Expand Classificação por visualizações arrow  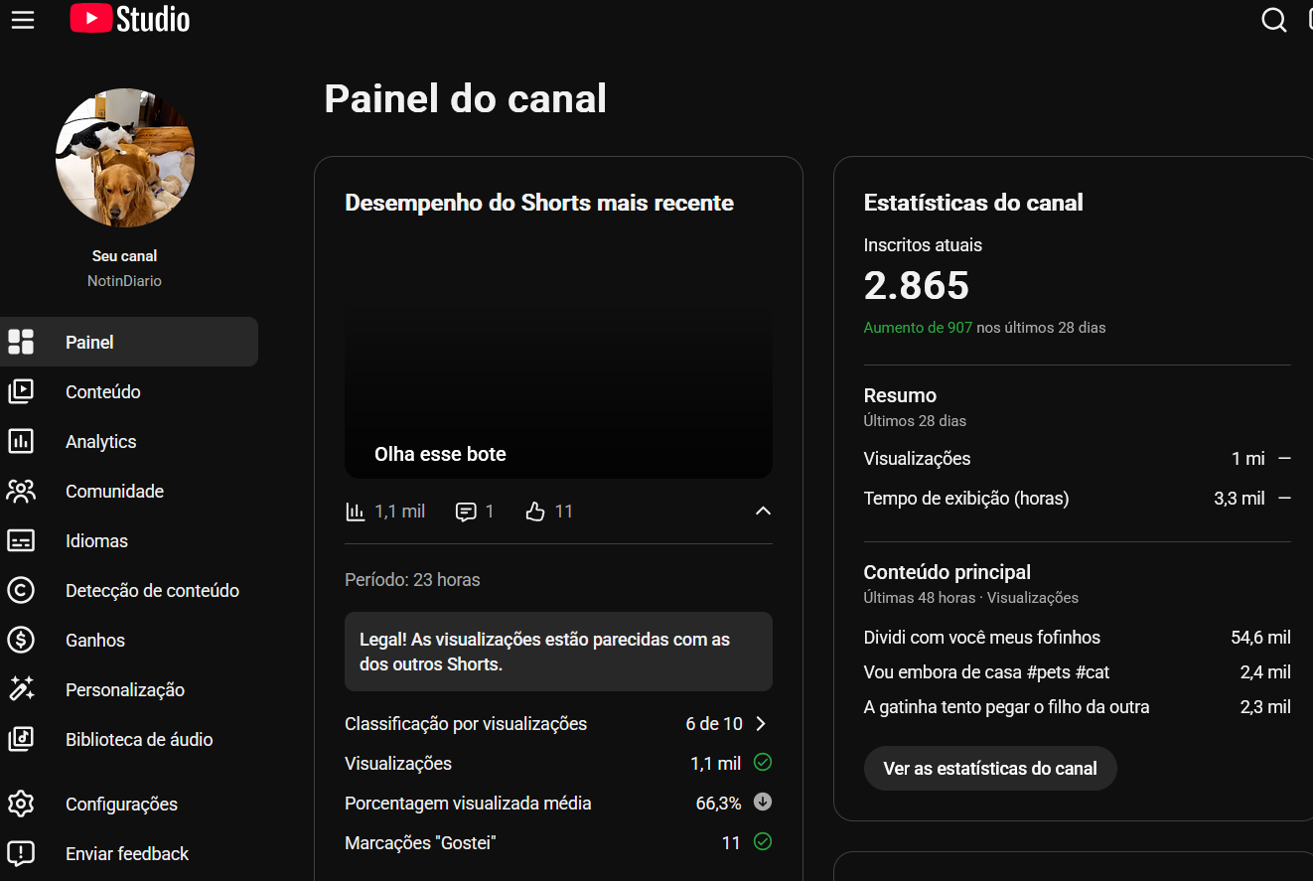click(x=762, y=723)
